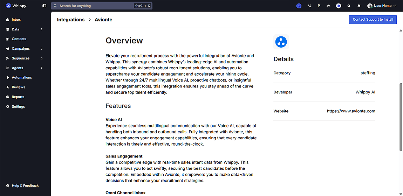Click the Help & Feedback question icon
This screenshot has width=403, height=196.
click(x=7, y=185)
